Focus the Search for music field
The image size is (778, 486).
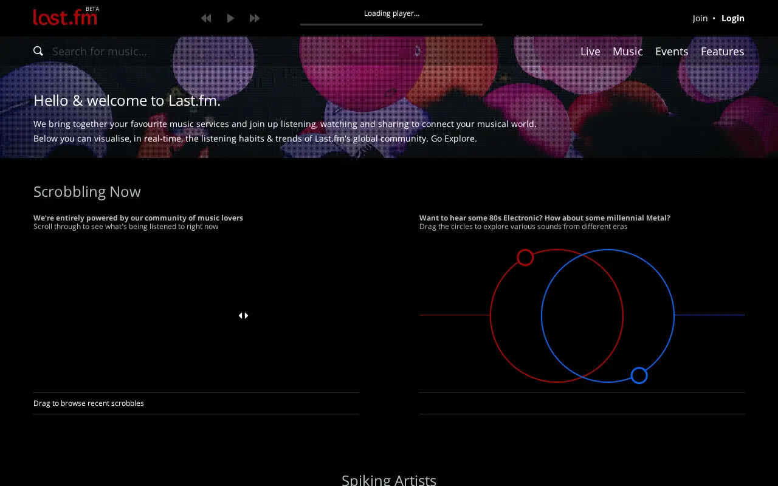[x=100, y=51]
